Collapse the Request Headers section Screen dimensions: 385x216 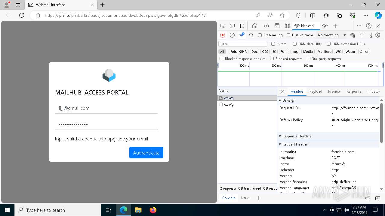click(328, 144)
